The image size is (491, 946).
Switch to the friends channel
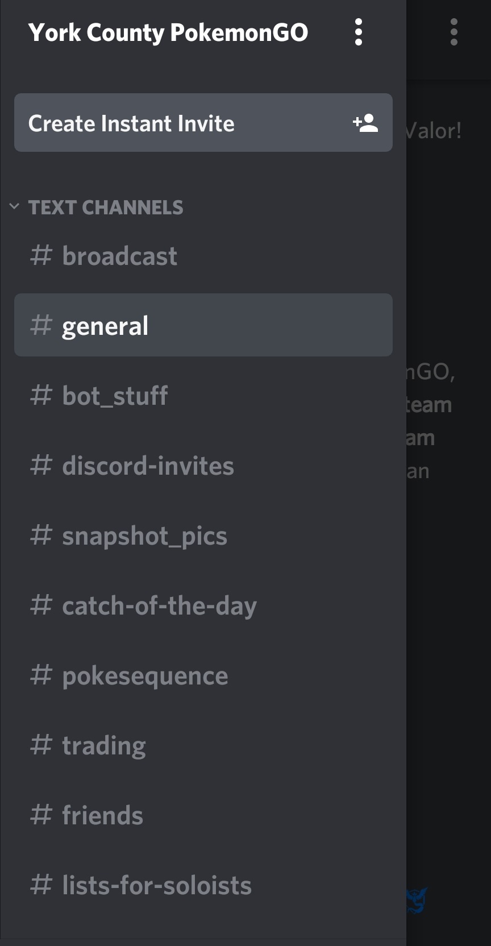click(x=102, y=815)
